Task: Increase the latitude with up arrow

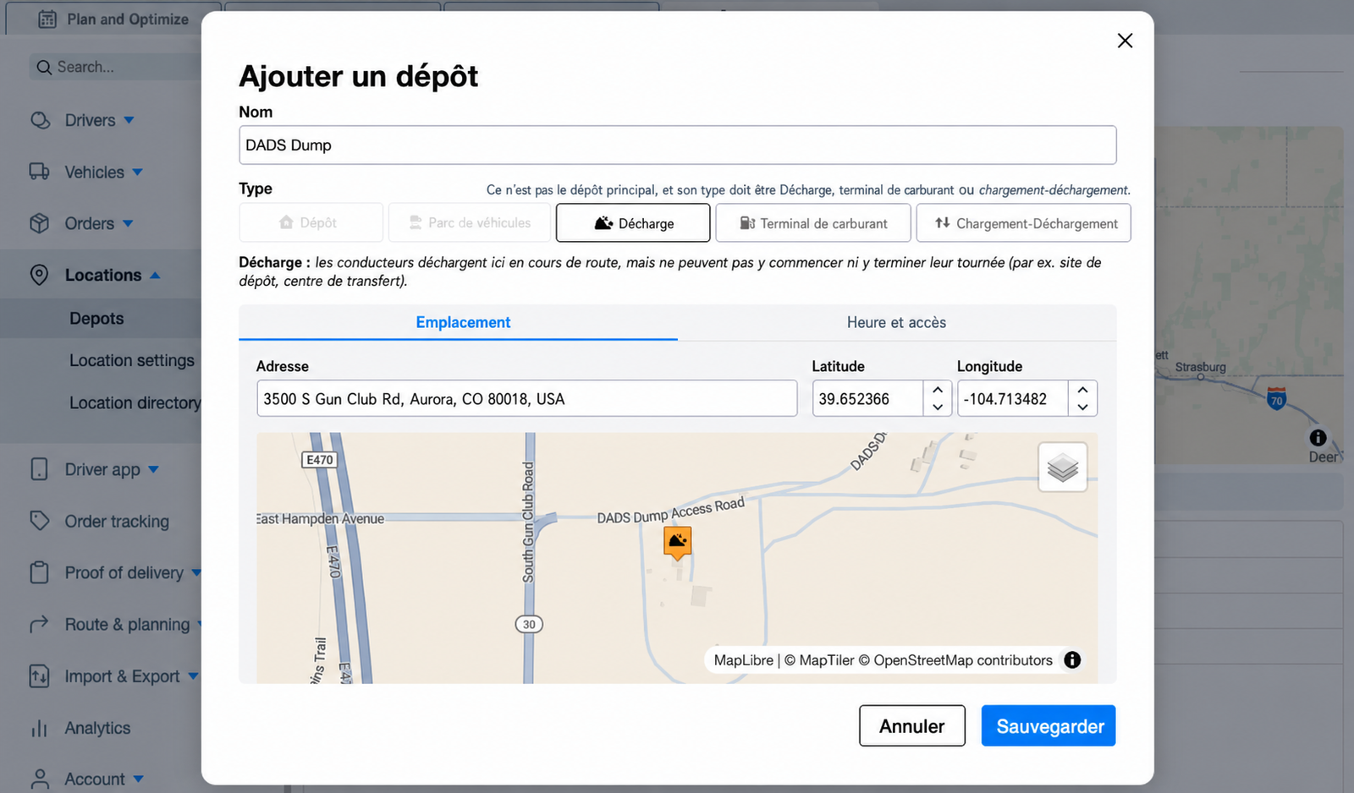Action: [938, 391]
